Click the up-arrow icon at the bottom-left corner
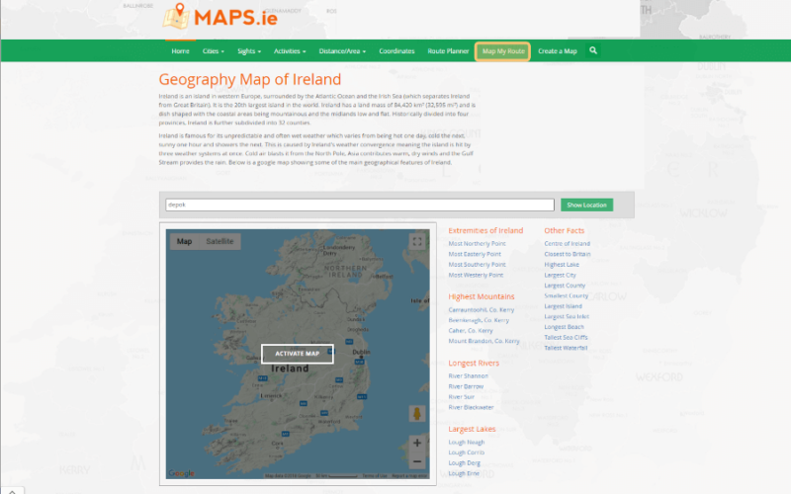This screenshot has width=791, height=494. pos(12,491)
